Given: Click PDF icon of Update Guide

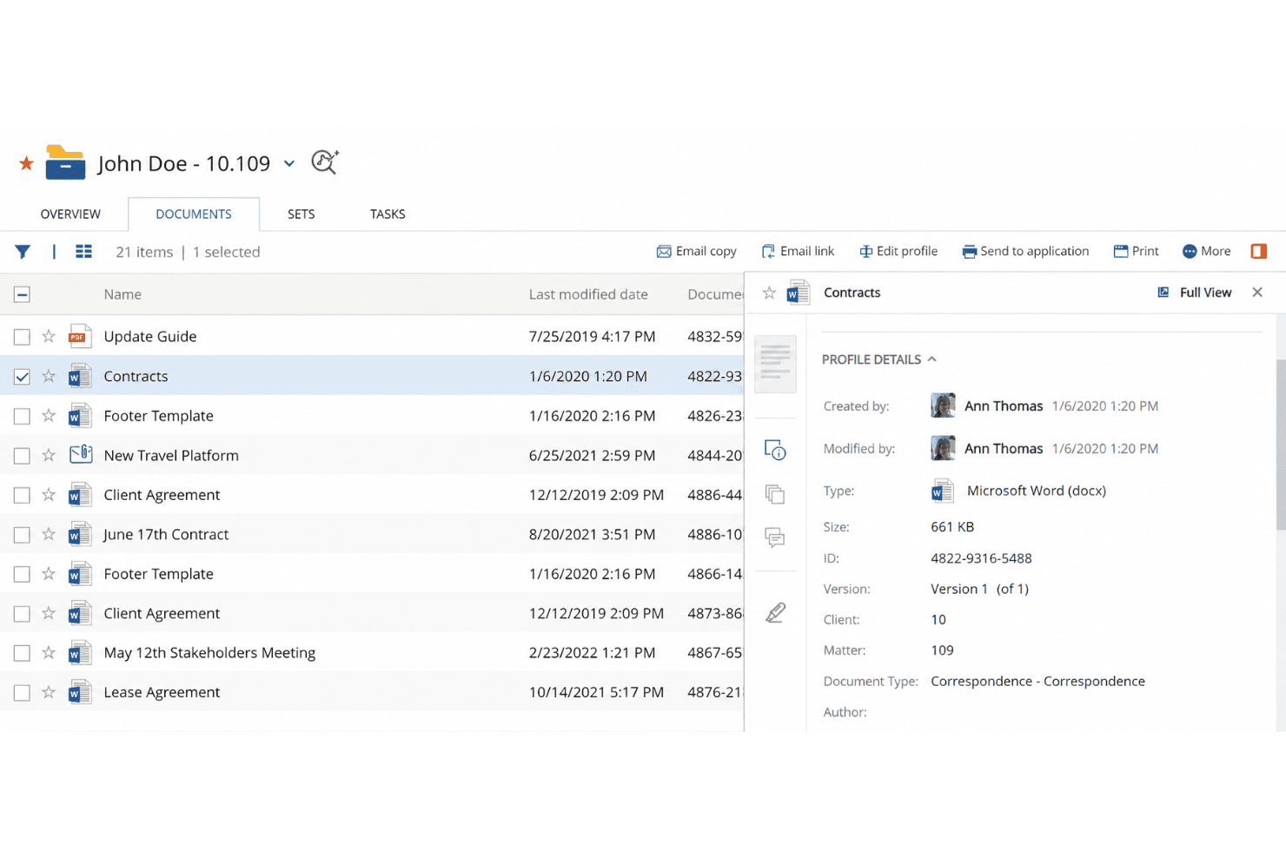Looking at the screenshot, I should [80, 336].
